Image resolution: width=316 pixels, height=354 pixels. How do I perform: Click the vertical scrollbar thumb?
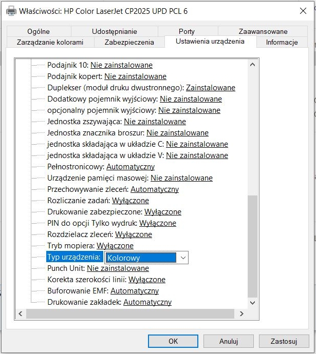click(x=253, y=246)
